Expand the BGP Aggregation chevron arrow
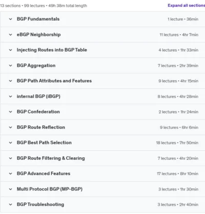The height and width of the screenshot is (214, 205). click(11, 65)
